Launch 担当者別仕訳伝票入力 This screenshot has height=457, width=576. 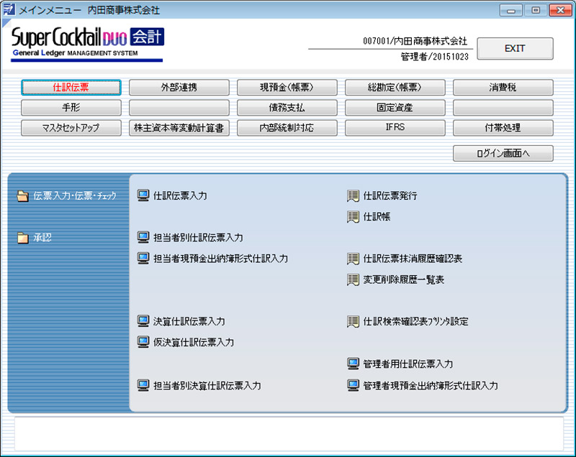point(198,238)
